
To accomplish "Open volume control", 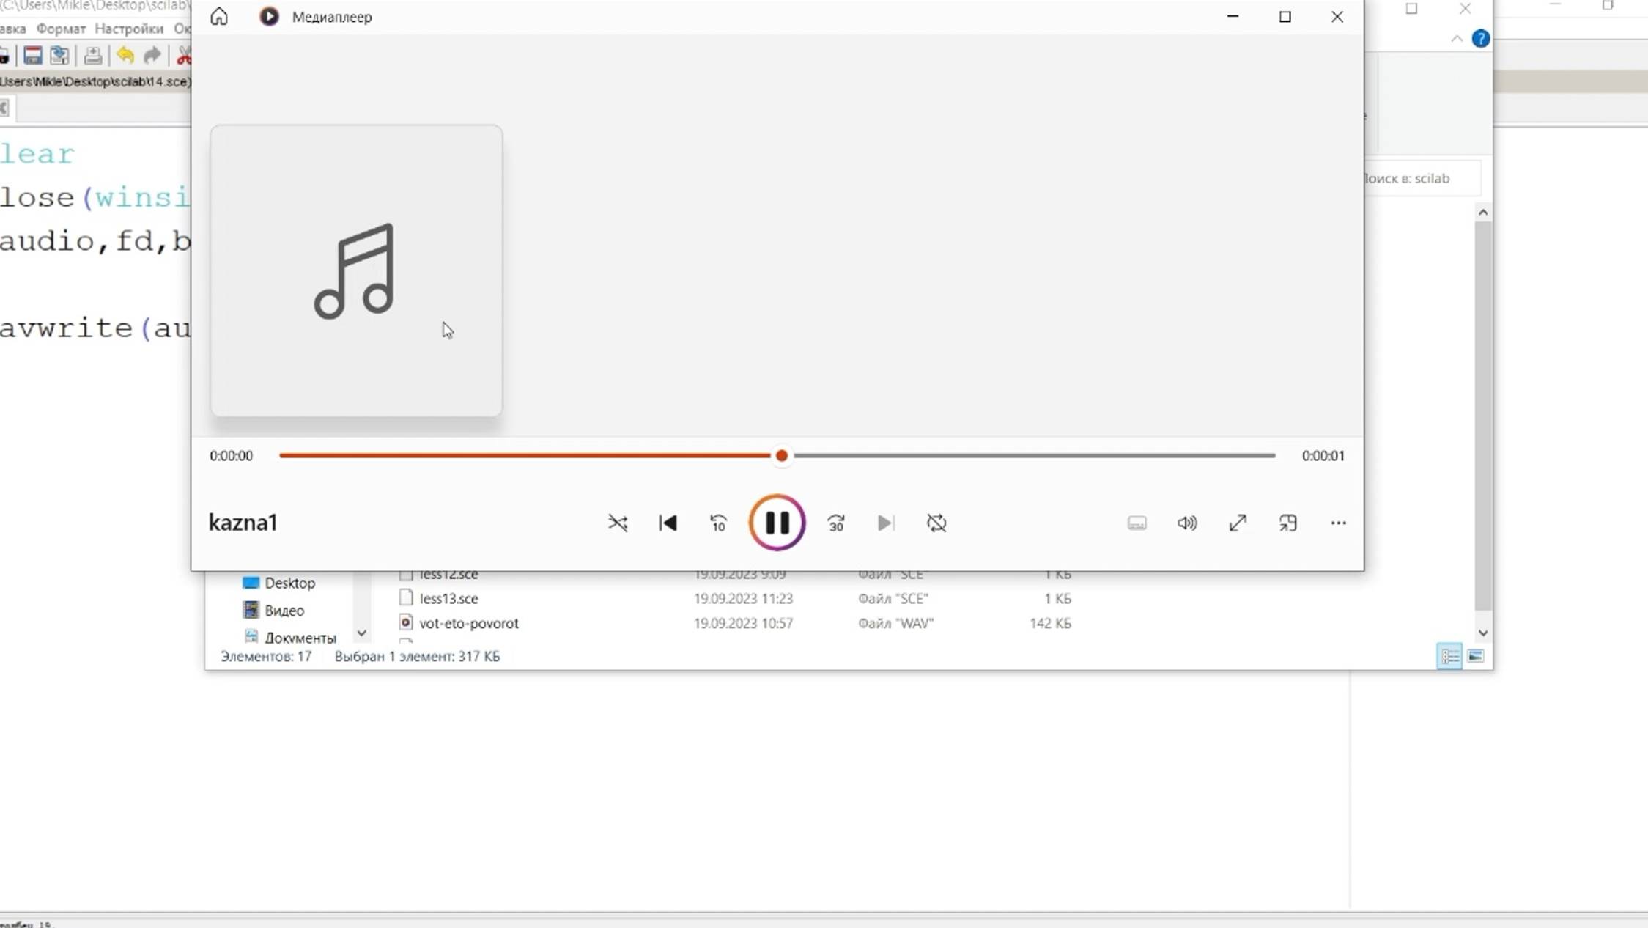I will pos(1187,523).
